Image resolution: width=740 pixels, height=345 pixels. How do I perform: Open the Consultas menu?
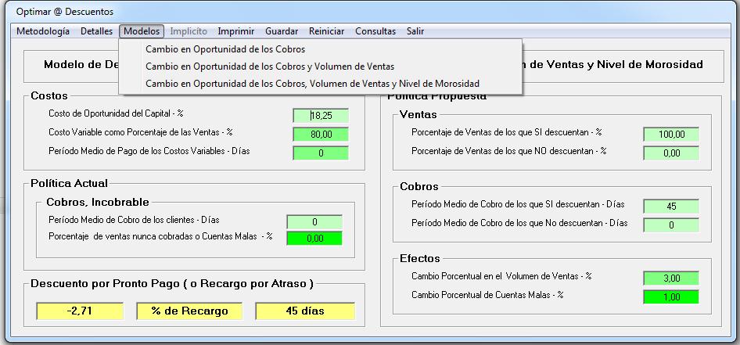[x=375, y=31]
